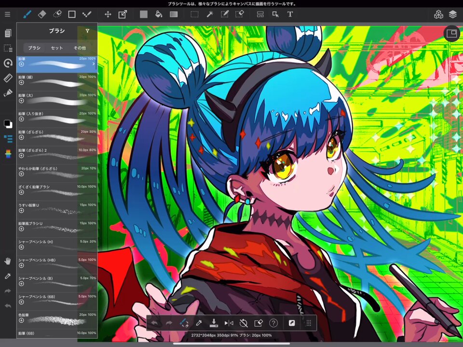Image resolution: width=463 pixels, height=347 pixels.
Task: Select the Magic Wand tool
Action: (210, 14)
